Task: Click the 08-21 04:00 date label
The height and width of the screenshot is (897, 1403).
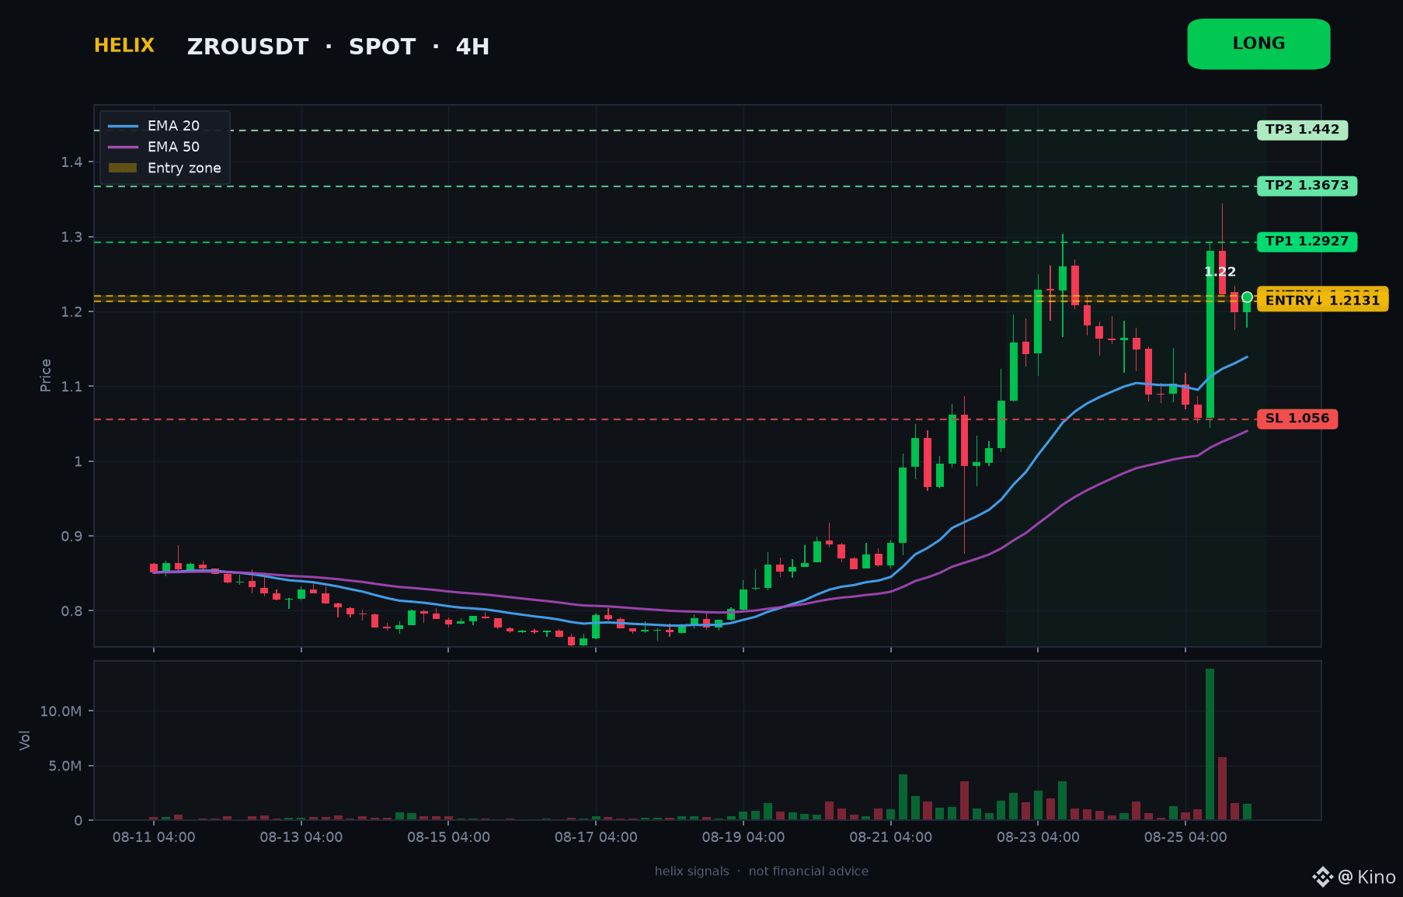Action: pyautogui.click(x=890, y=837)
